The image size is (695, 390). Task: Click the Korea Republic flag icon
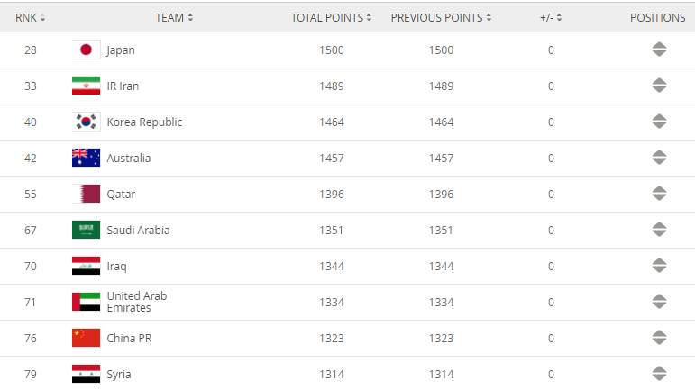[x=86, y=122]
